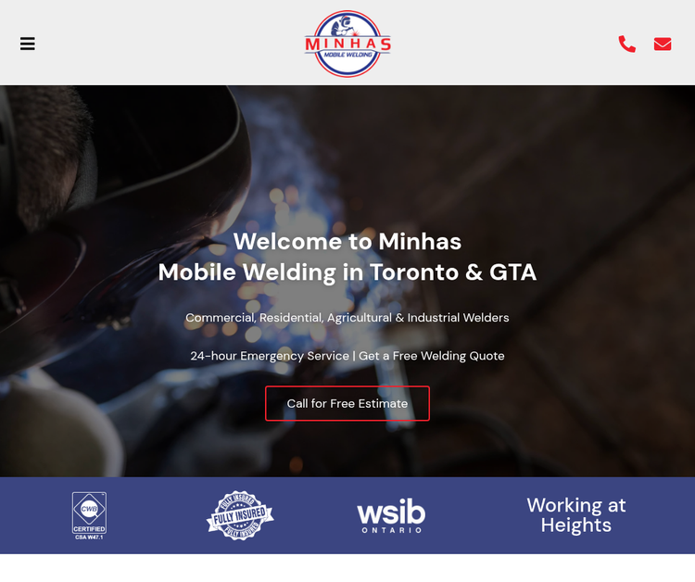Click the '24-hour Emergency Service' text
The width and height of the screenshot is (695, 582).
click(x=270, y=356)
